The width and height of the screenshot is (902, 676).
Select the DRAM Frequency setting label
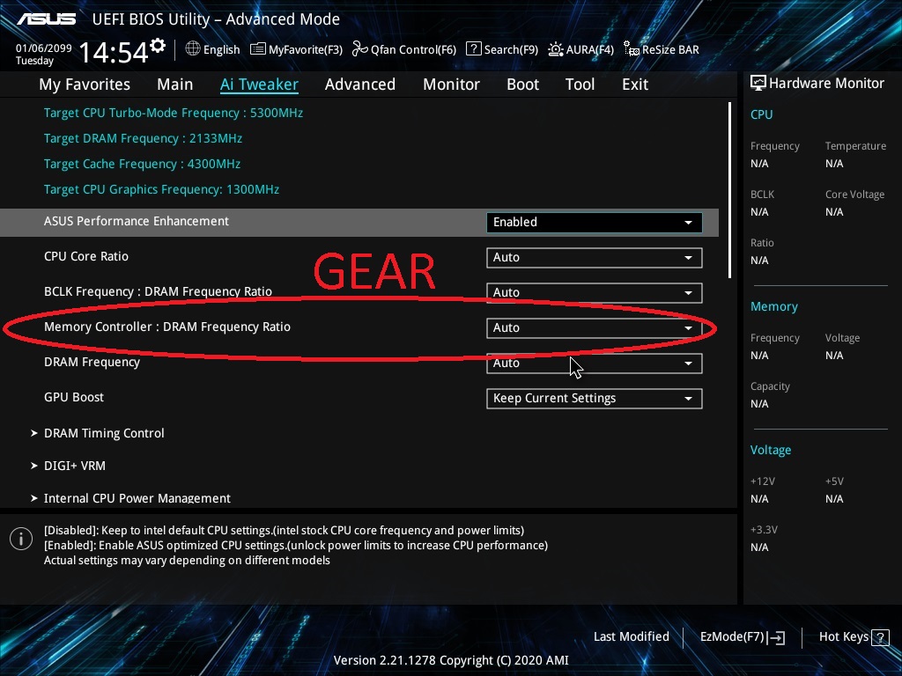92,362
